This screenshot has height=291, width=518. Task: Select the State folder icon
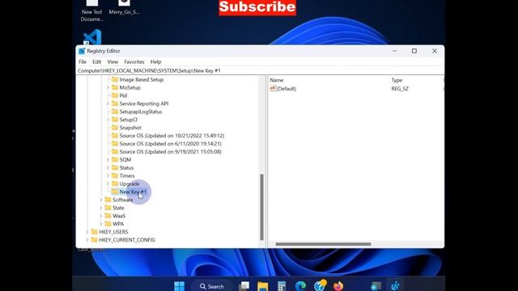(x=108, y=208)
